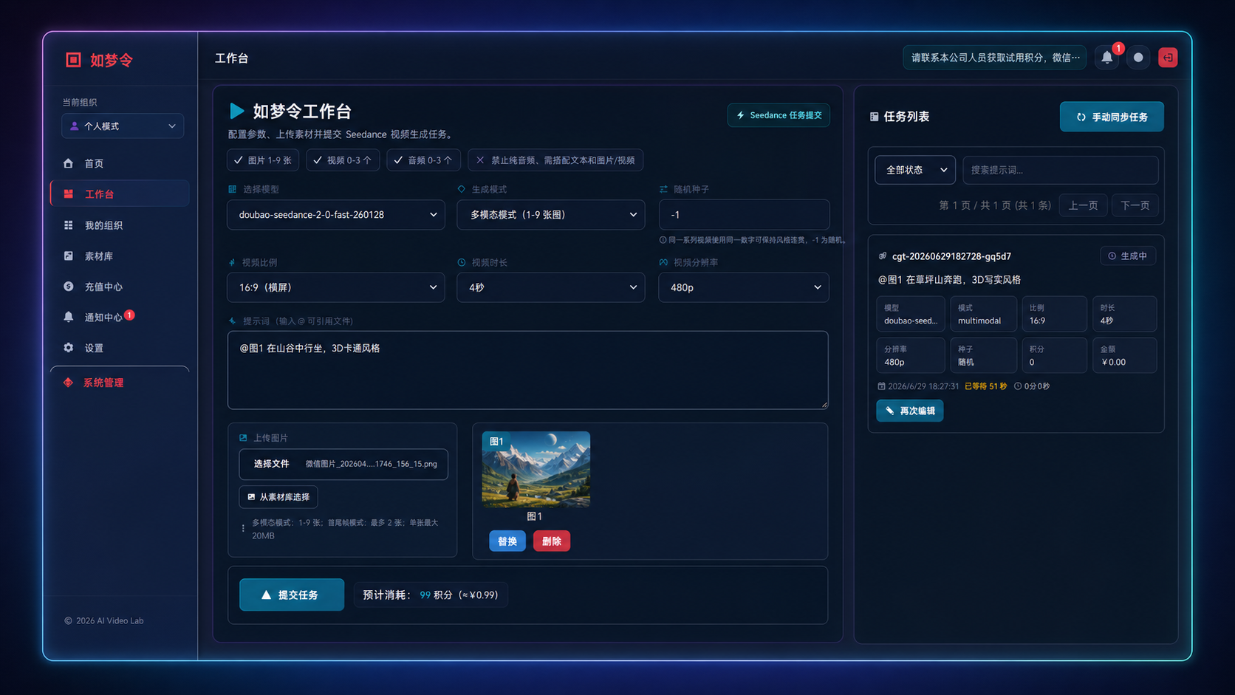Click the 上一页 pagination button
The width and height of the screenshot is (1235, 695).
click(x=1083, y=205)
